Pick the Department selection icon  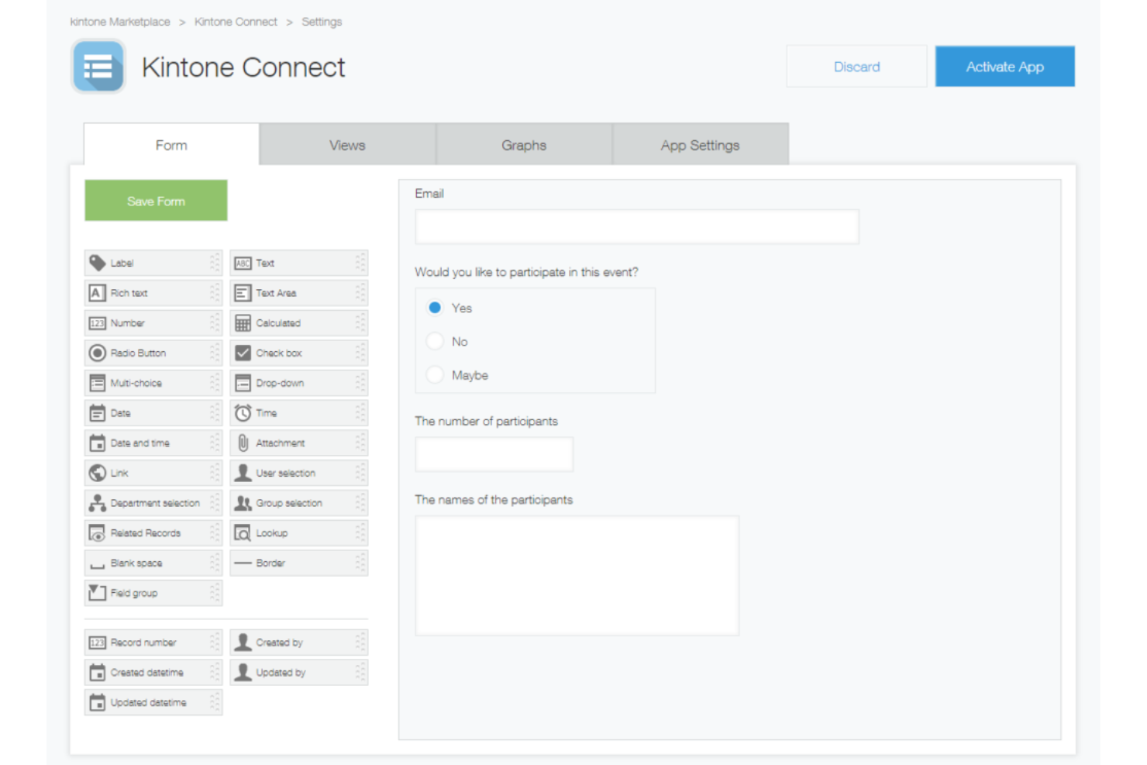point(97,503)
